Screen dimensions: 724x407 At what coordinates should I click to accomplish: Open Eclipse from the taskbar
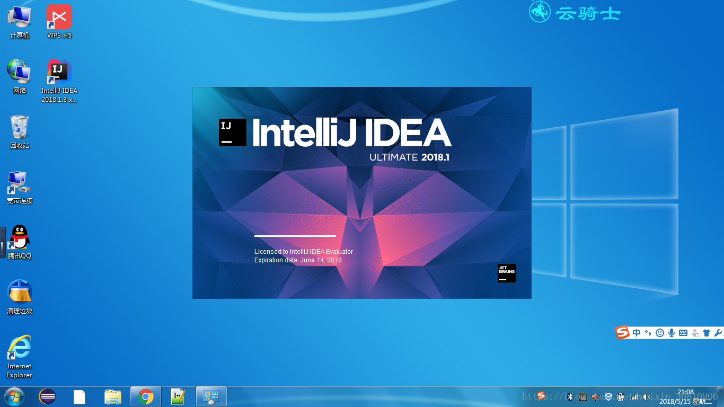click(47, 396)
